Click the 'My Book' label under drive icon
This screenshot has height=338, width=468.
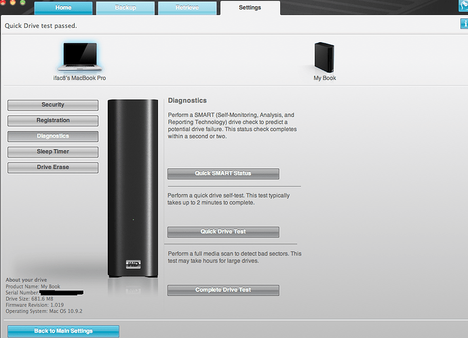click(325, 78)
